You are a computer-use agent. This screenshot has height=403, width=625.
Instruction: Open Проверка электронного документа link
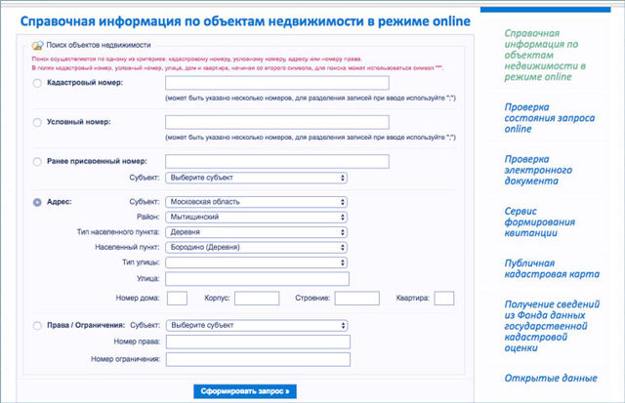click(x=538, y=170)
